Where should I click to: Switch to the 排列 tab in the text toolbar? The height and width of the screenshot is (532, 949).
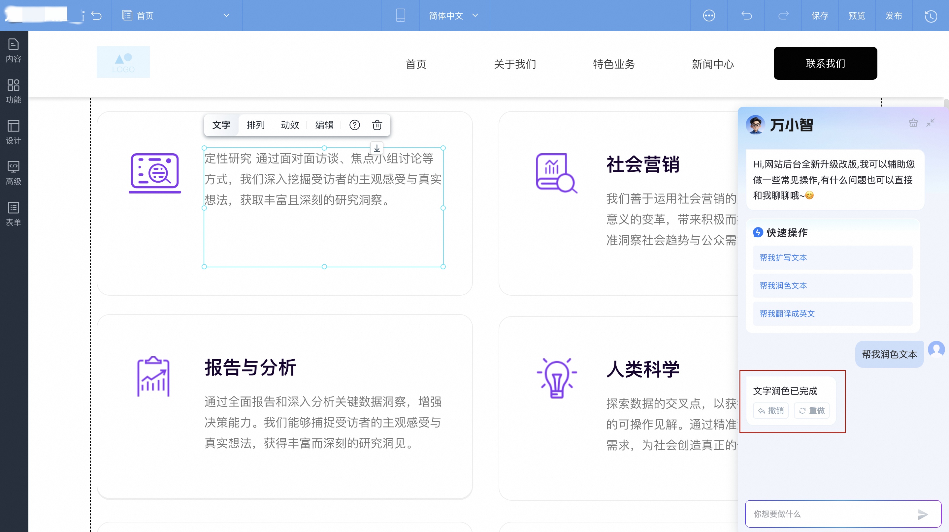(x=256, y=125)
